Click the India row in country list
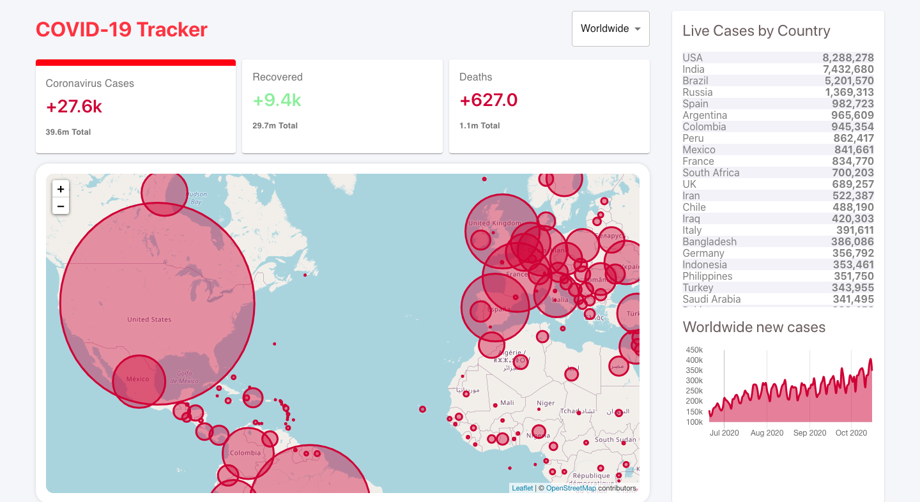 pyautogui.click(x=778, y=69)
